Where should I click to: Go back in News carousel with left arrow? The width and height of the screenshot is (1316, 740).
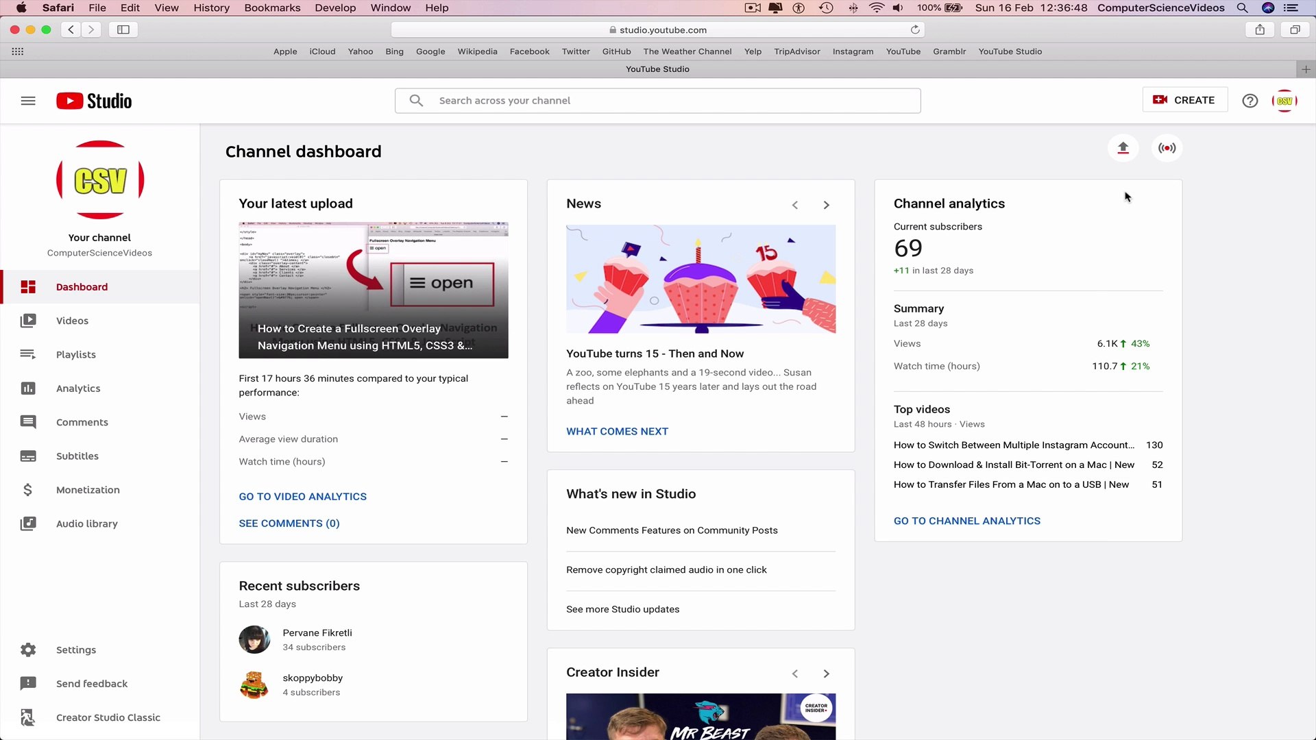click(795, 204)
